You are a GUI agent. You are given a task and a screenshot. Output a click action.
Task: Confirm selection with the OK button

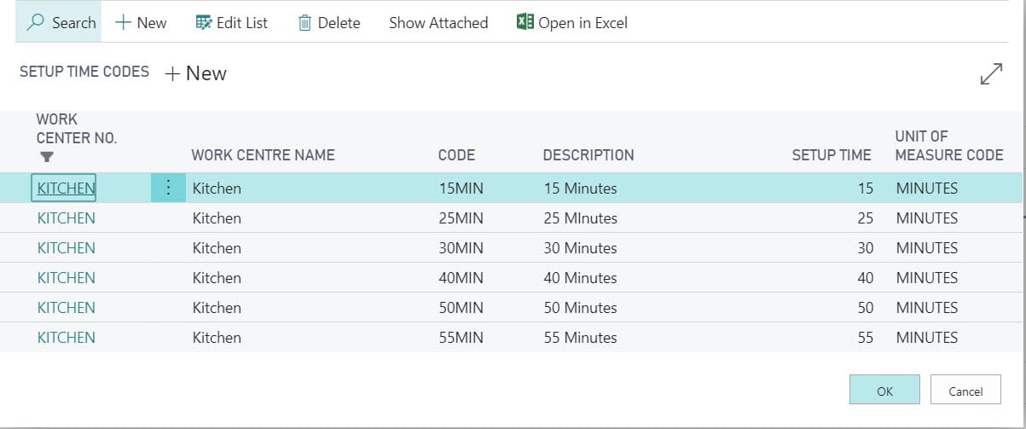click(x=884, y=391)
